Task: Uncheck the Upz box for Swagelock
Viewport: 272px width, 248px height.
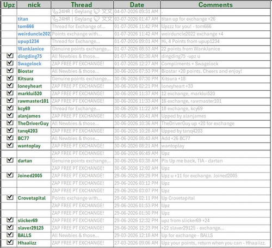Action: tap(10, 63)
